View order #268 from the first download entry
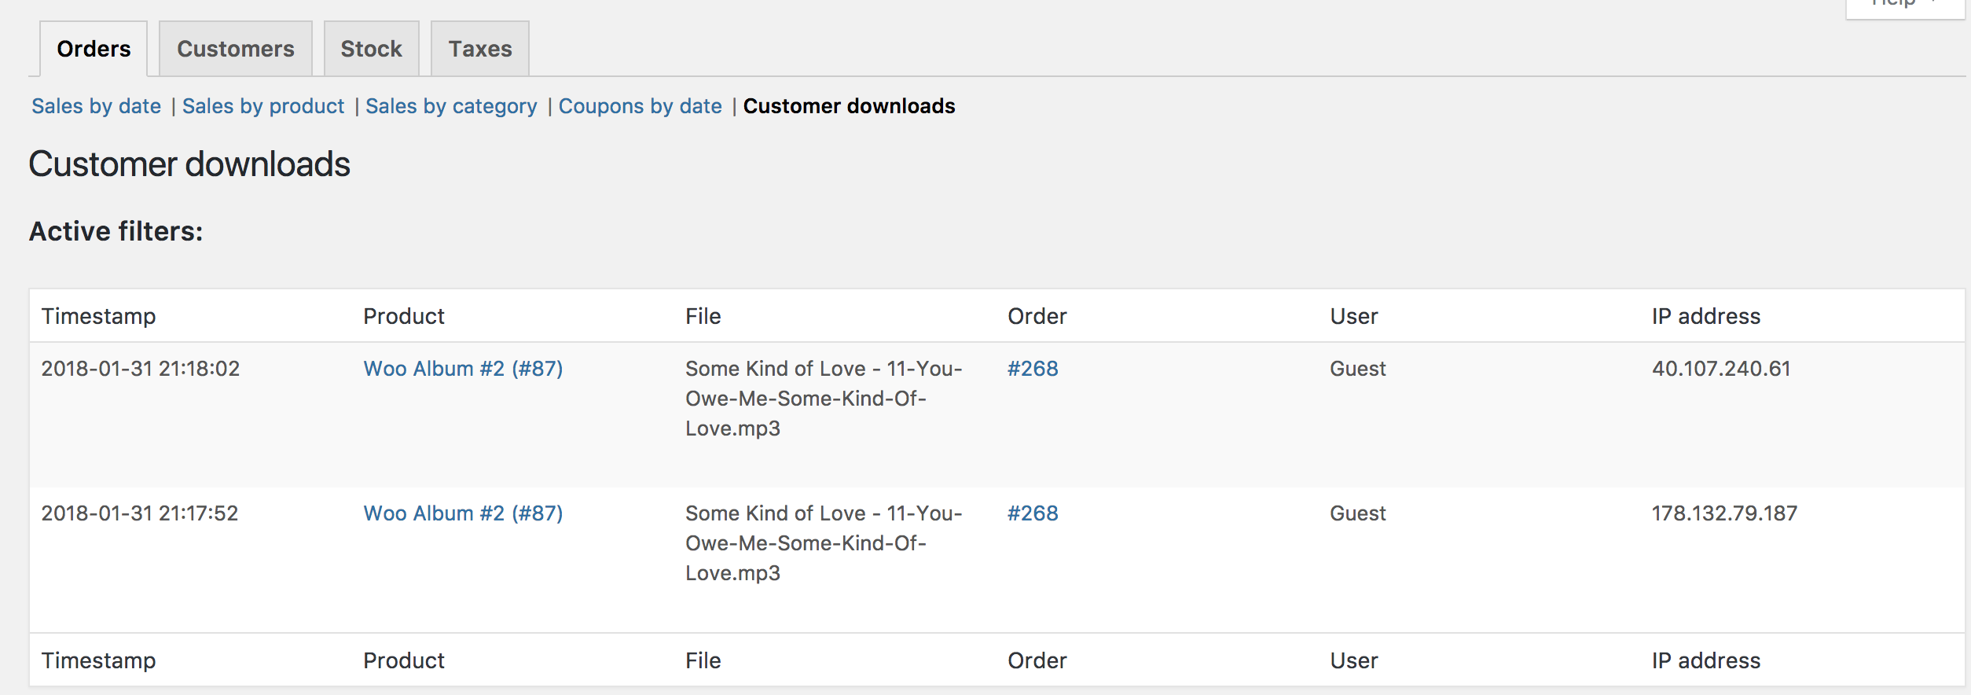This screenshot has width=1971, height=695. (x=1032, y=368)
